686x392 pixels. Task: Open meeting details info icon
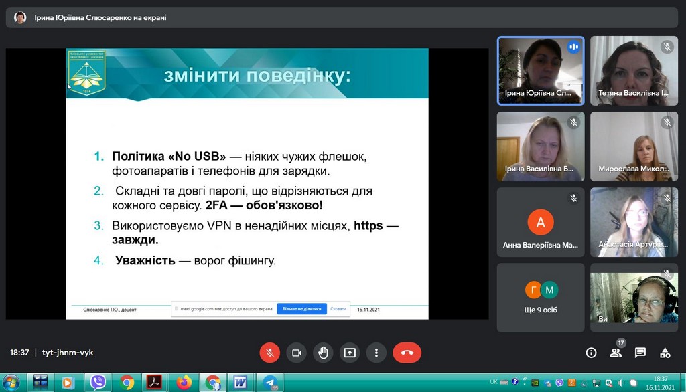591,353
